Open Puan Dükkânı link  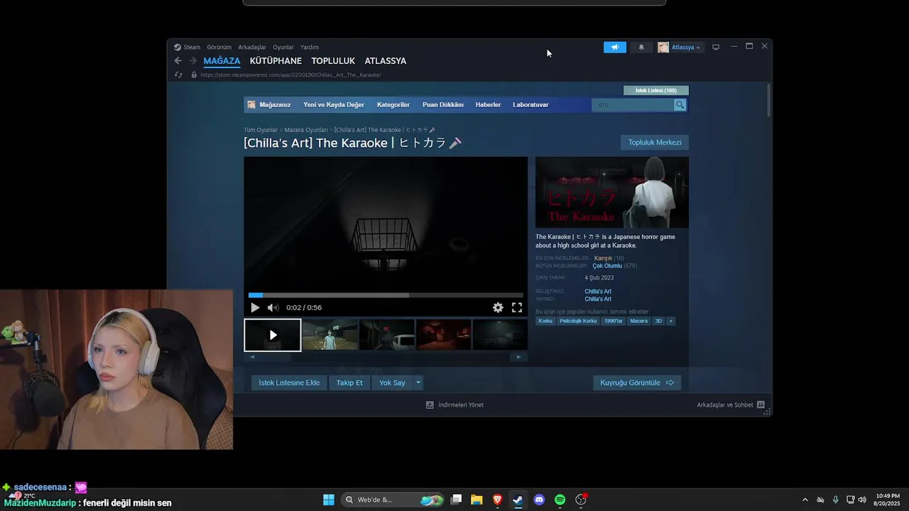coord(443,105)
